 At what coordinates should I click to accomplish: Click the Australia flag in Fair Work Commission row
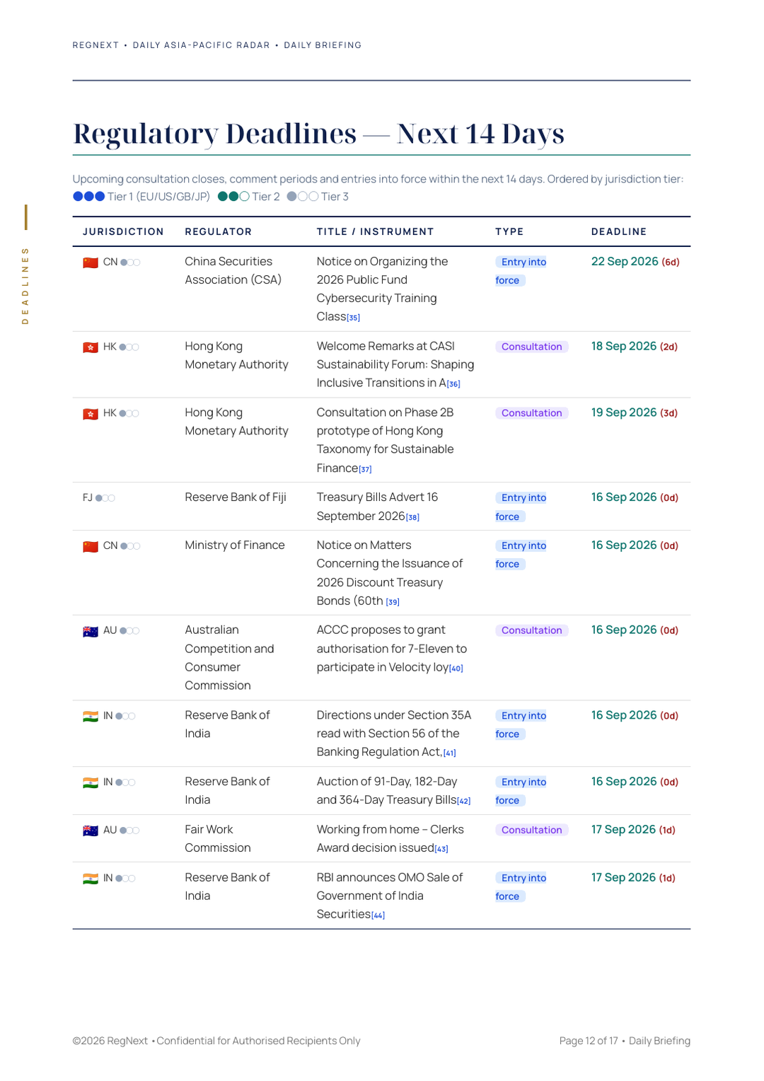[x=91, y=831]
